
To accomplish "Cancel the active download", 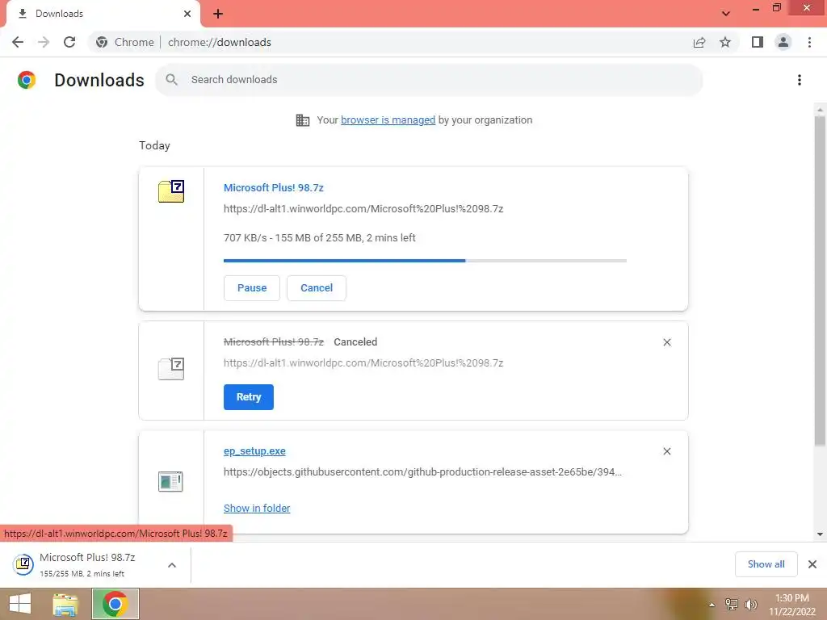I will [317, 288].
